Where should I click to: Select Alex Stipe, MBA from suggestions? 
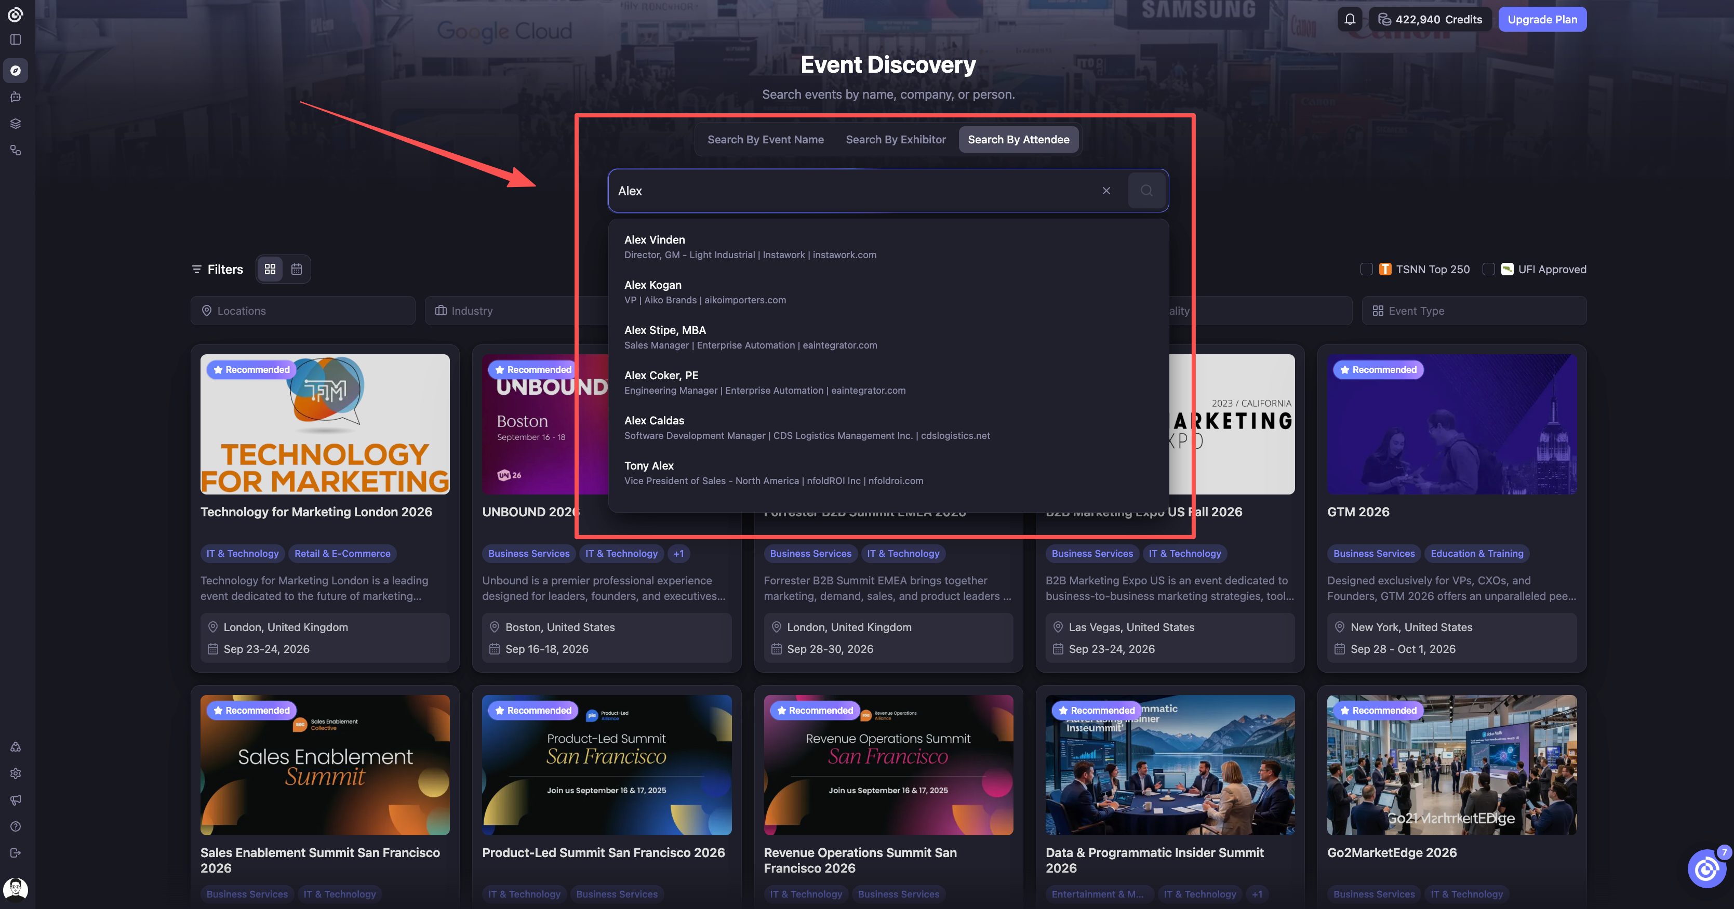(888, 337)
